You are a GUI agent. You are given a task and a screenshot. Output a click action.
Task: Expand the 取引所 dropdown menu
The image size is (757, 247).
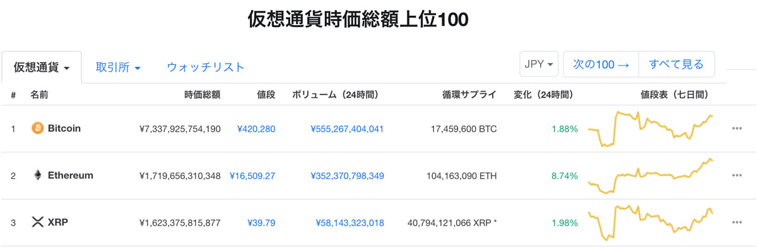pos(118,67)
